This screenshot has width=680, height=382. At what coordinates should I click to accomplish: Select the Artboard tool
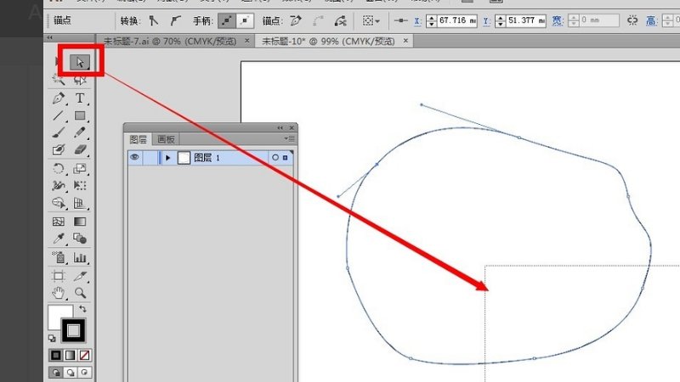point(58,276)
